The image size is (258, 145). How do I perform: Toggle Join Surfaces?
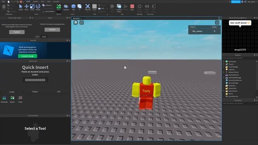(x=48, y=12)
